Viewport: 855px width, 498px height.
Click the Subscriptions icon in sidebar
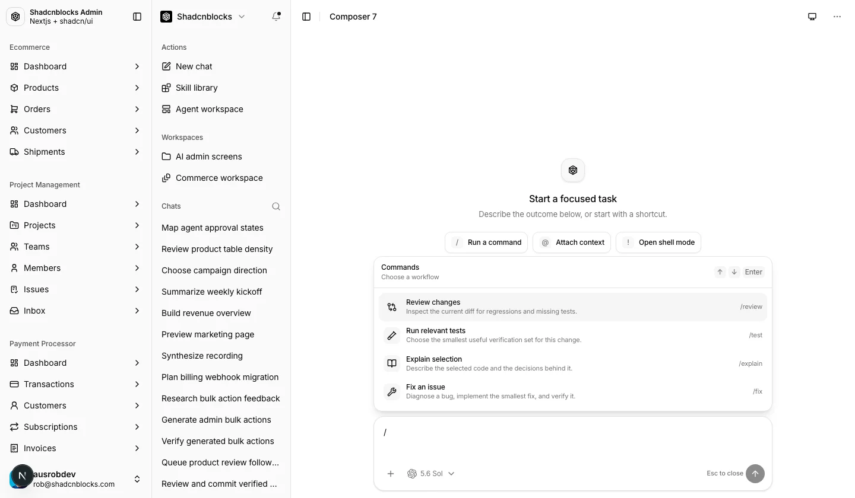coord(14,427)
